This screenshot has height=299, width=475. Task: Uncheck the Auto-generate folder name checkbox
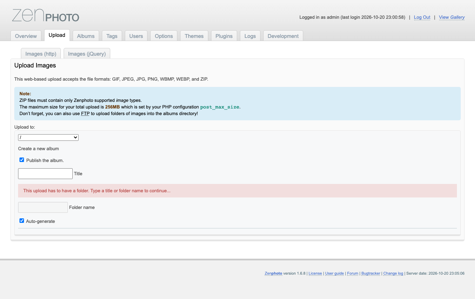pos(22,221)
